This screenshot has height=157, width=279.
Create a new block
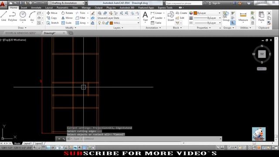click(x=181, y=13)
